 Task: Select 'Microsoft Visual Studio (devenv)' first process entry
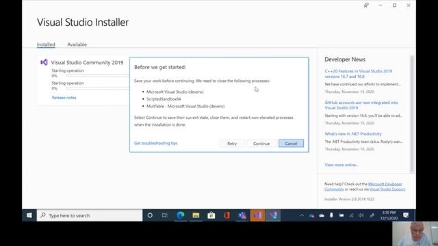[175, 92]
